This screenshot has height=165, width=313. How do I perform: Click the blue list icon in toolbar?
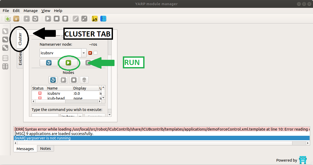103,19
